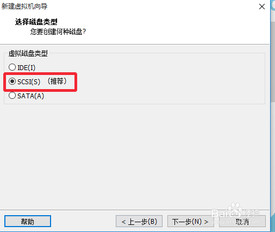Choose the SCSI(S) radio button circle
Image resolution: width=275 pixels, height=232 pixels.
pos(12,81)
